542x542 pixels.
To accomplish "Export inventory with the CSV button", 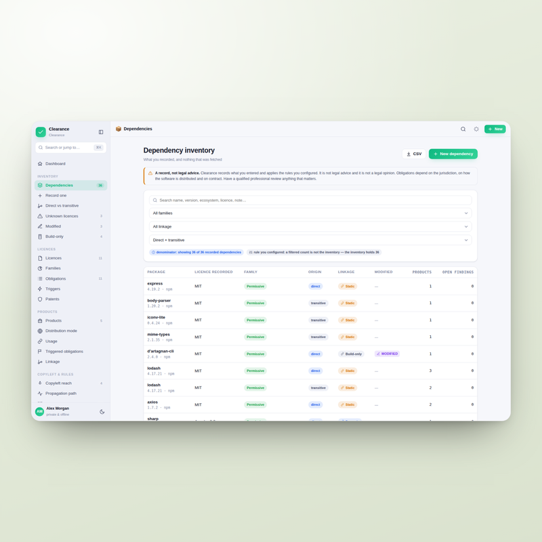I will tap(414, 154).
